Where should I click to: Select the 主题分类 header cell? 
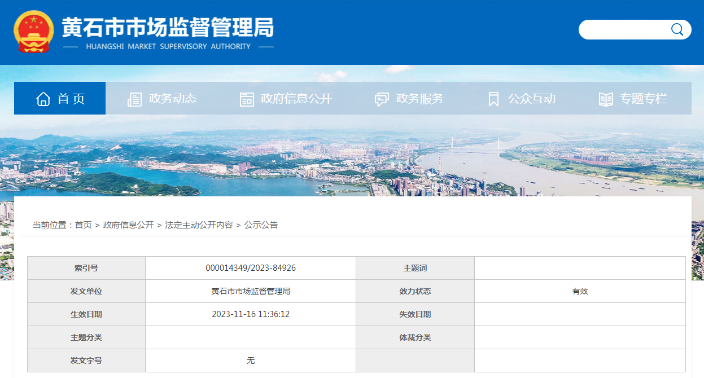click(86, 337)
